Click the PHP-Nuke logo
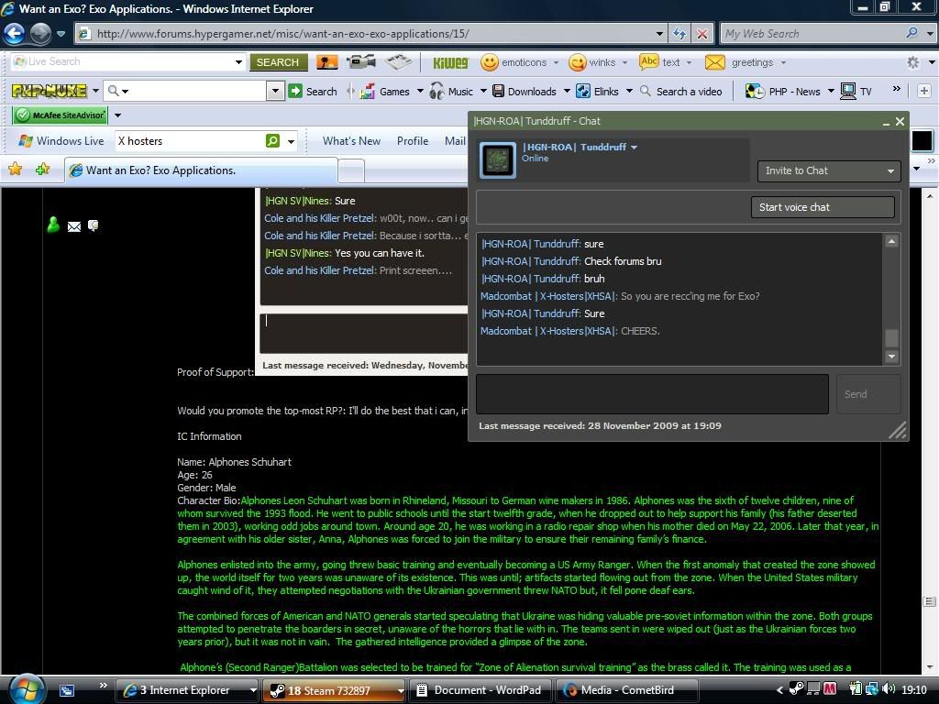Screen dimensions: 939x704 [50, 91]
